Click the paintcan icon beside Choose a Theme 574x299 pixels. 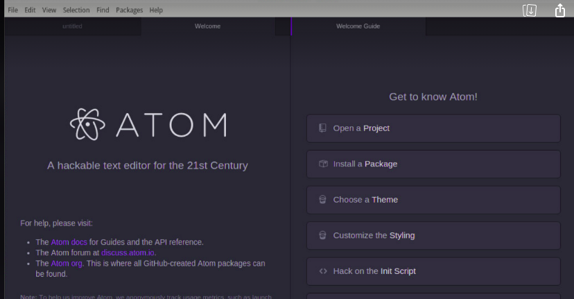tap(322, 199)
